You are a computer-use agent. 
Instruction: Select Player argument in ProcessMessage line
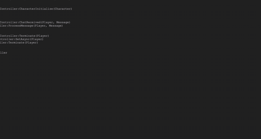40,26
